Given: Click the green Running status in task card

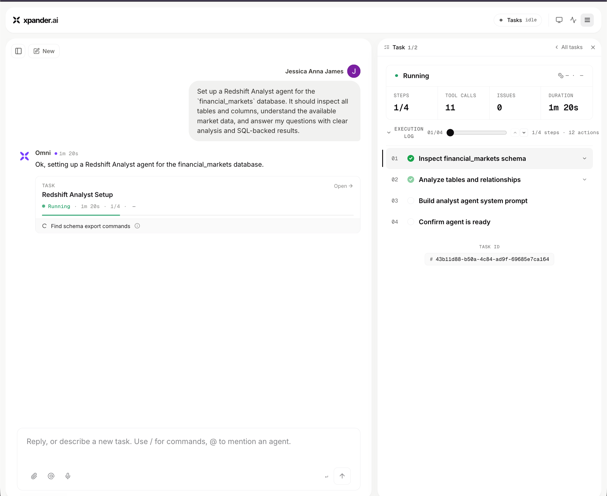Looking at the screenshot, I should pyautogui.click(x=59, y=206).
